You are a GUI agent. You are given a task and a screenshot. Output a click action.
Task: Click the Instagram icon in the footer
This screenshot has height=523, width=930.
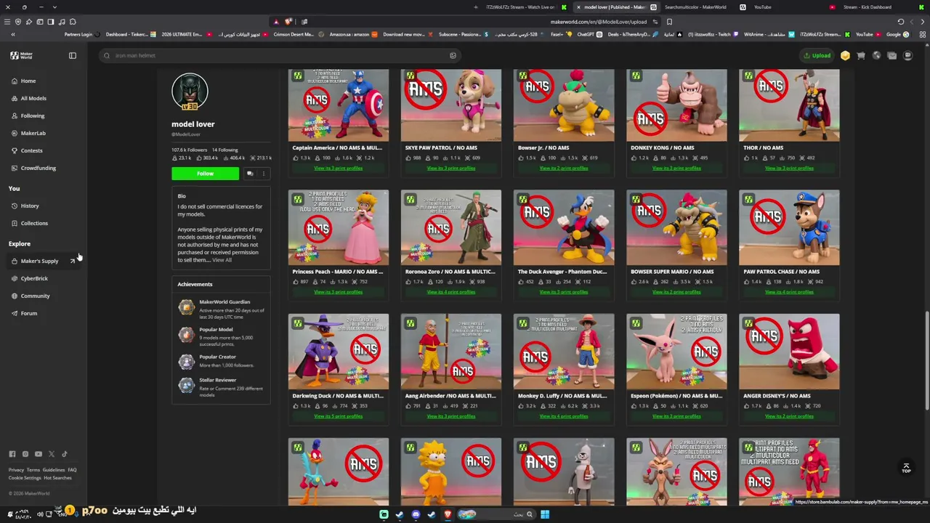(x=25, y=454)
